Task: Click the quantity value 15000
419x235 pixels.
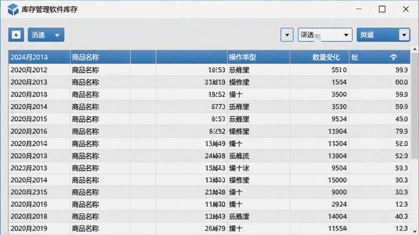Action: tap(338, 180)
